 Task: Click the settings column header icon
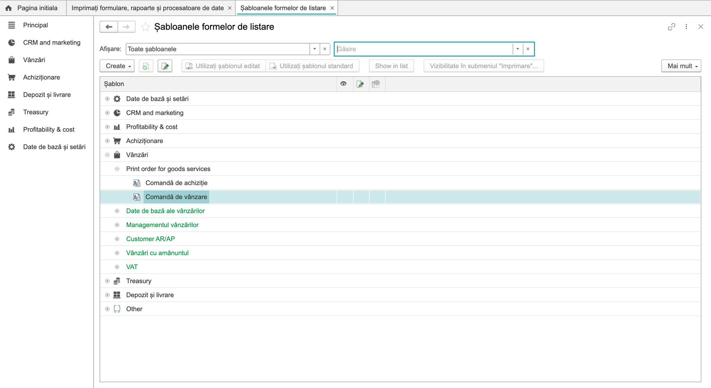click(x=376, y=84)
